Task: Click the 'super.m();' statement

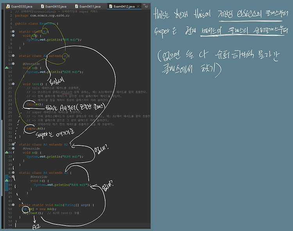Action: coord(36,128)
